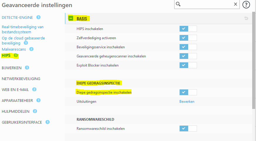256x141 pixels.
Task: Toggle Exploit Blocker inschakelen switch
Action: click(188, 65)
